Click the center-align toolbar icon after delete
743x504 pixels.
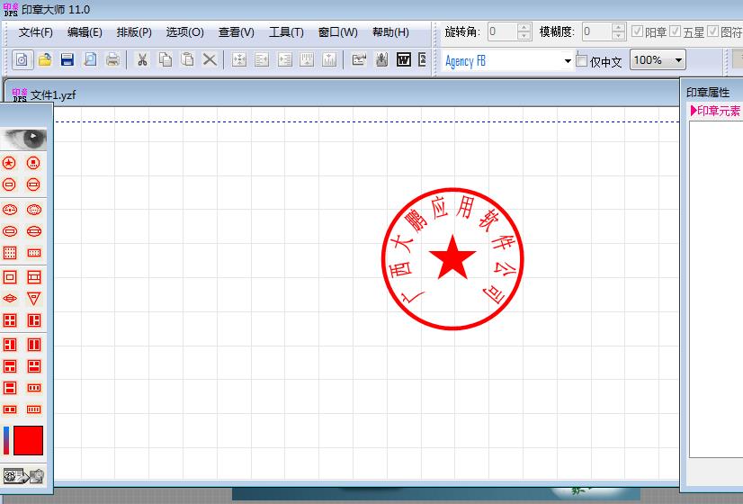(239, 60)
